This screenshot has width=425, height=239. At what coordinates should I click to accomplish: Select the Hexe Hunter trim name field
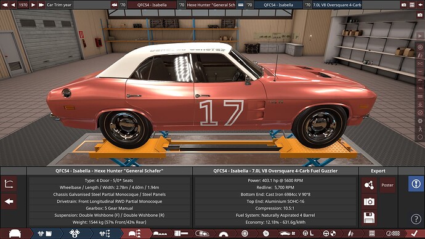[211, 4]
